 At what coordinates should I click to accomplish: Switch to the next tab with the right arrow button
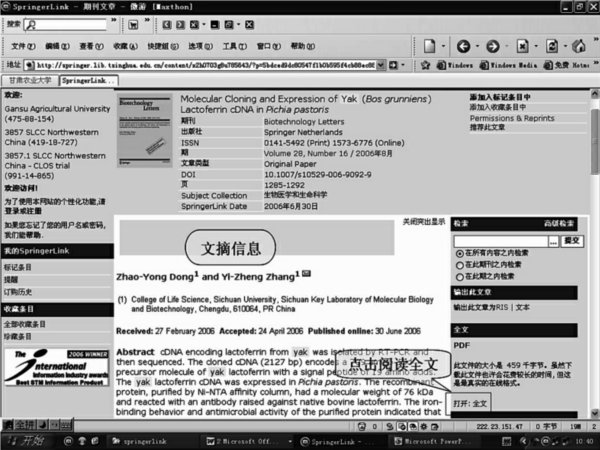pyautogui.click(x=180, y=25)
